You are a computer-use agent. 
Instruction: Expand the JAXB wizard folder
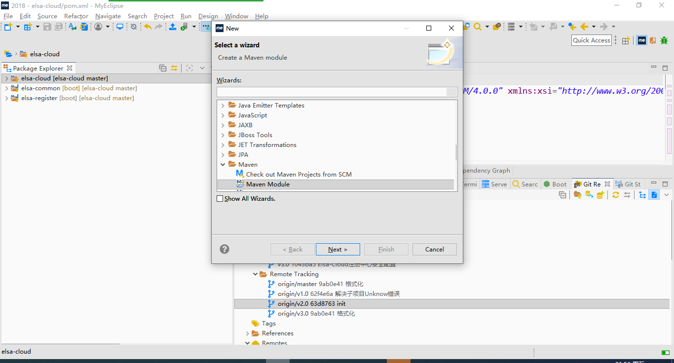click(223, 125)
